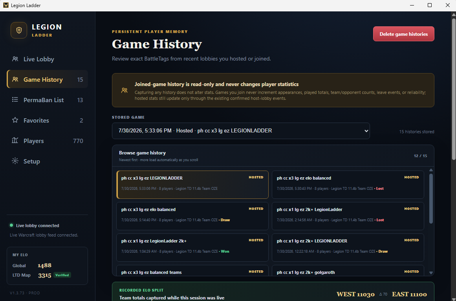
Task: Click the Players chart icon
Action: [x=15, y=141]
